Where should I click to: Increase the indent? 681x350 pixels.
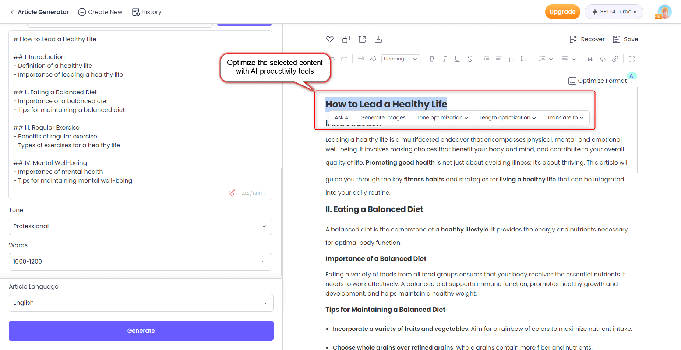(499, 59)
